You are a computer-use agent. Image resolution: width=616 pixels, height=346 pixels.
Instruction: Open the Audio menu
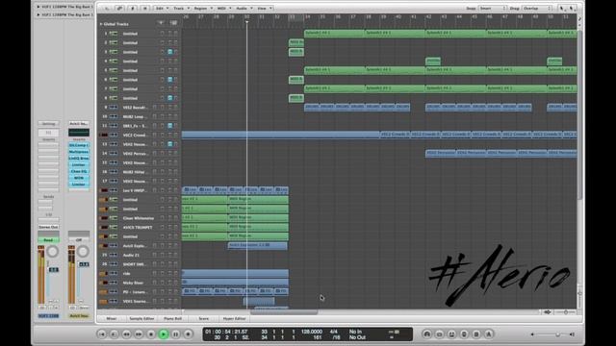point(244,9)
